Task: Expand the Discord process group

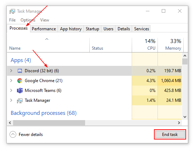Action: pyautogui.click(x=11, y=71)
